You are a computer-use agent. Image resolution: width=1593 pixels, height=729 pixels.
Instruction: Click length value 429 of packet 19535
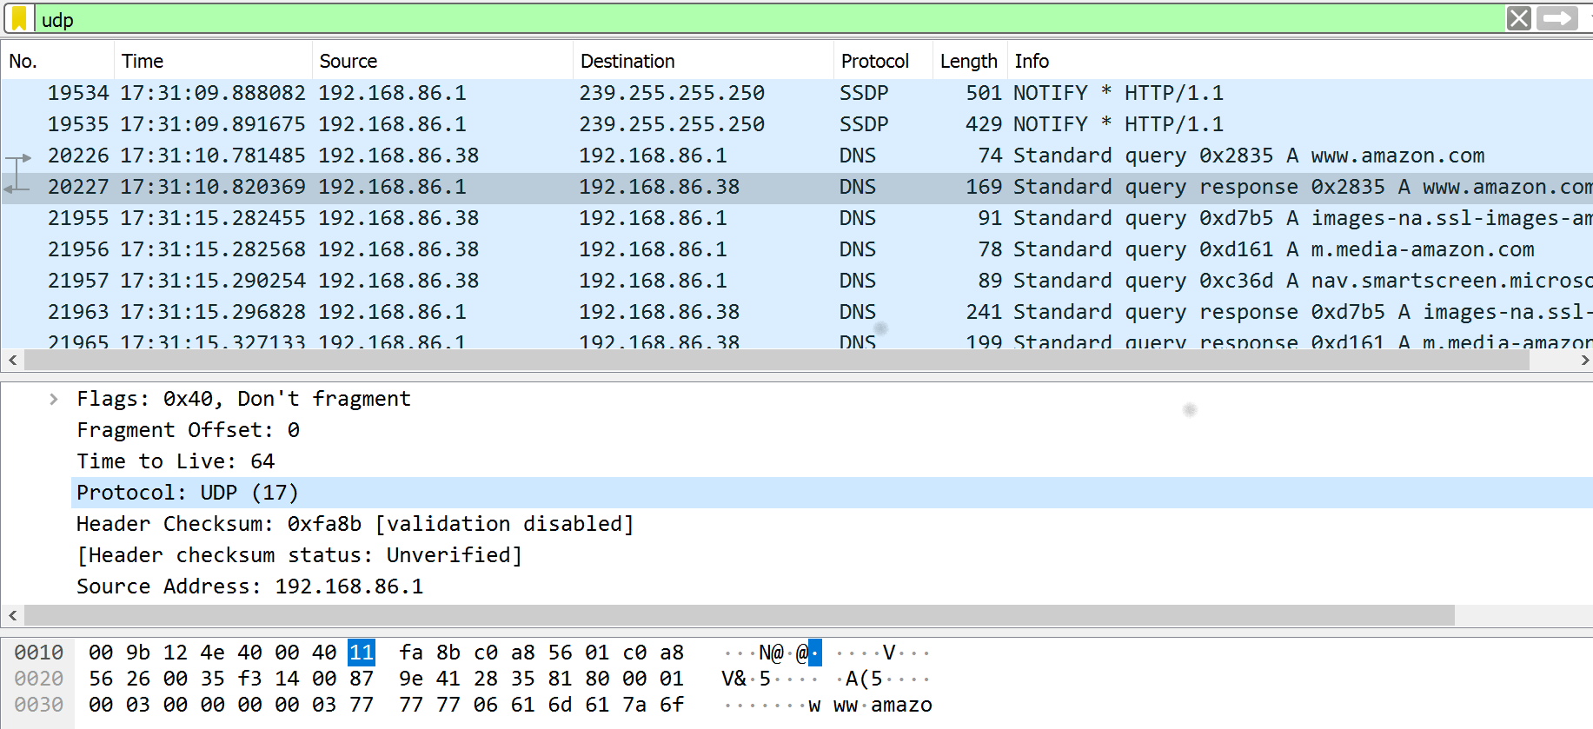984,124
